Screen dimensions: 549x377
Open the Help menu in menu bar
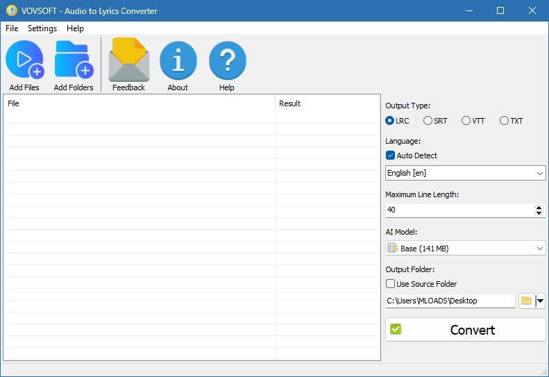coord(75,28)
